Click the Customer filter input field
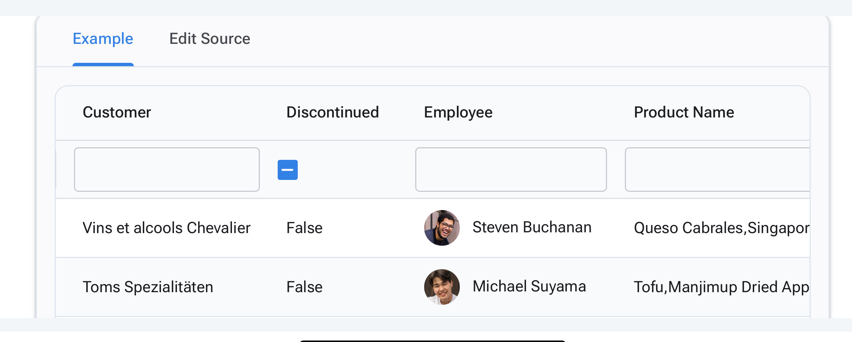This screenshot has width=852, height=342. click(167, 169)
